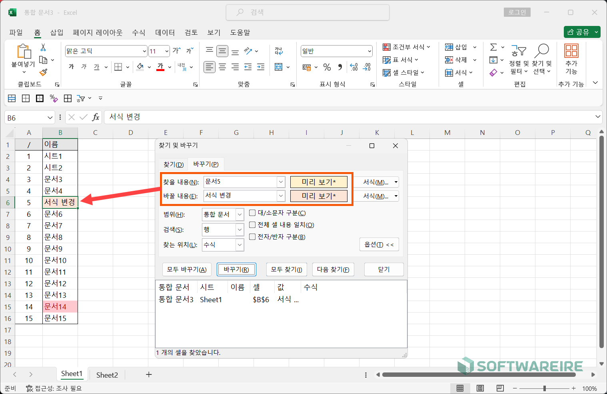Click the 모두 찾기 button
Viewport: 607px width, 394px height.
tap(286, 269)
